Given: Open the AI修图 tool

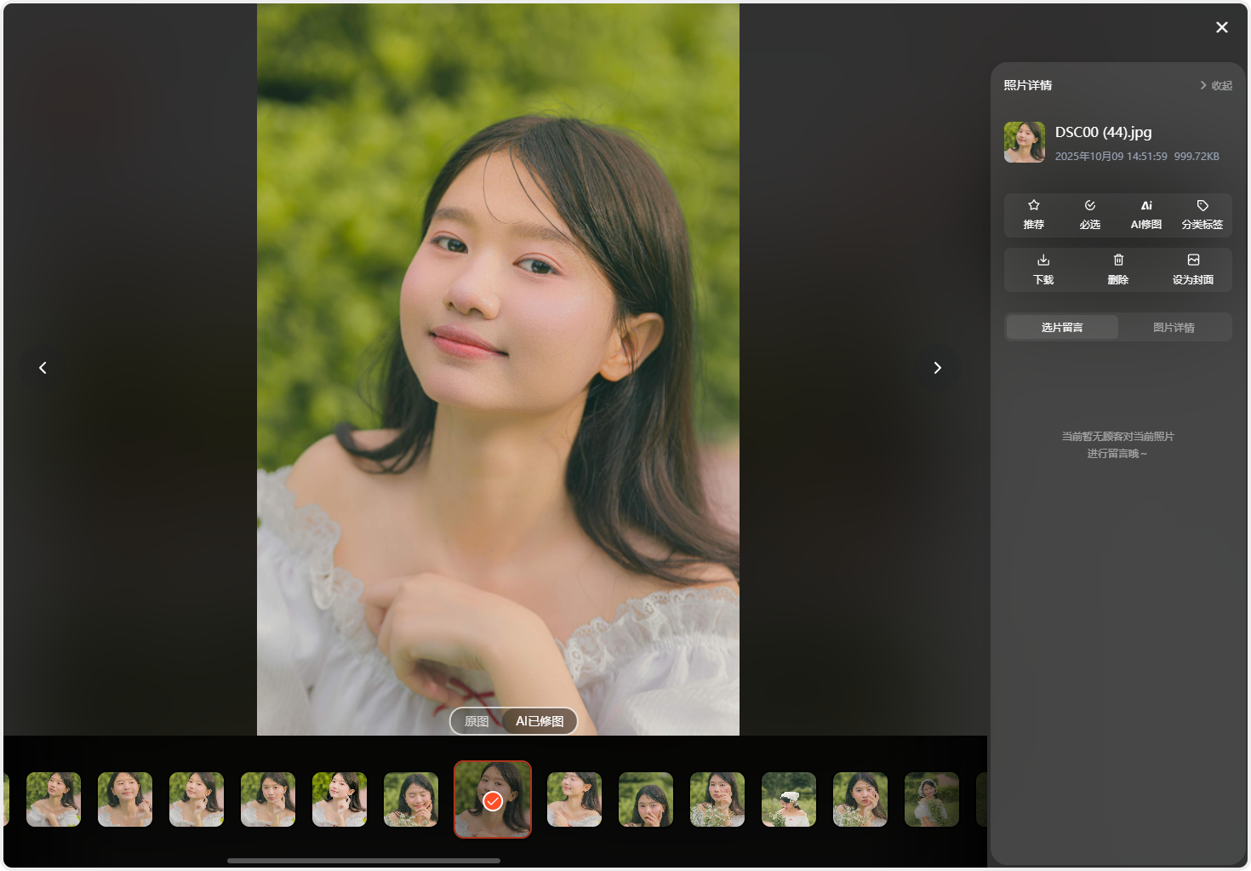Looking at the screenshot, I should pyautogui.click(x=1145, y=214).
